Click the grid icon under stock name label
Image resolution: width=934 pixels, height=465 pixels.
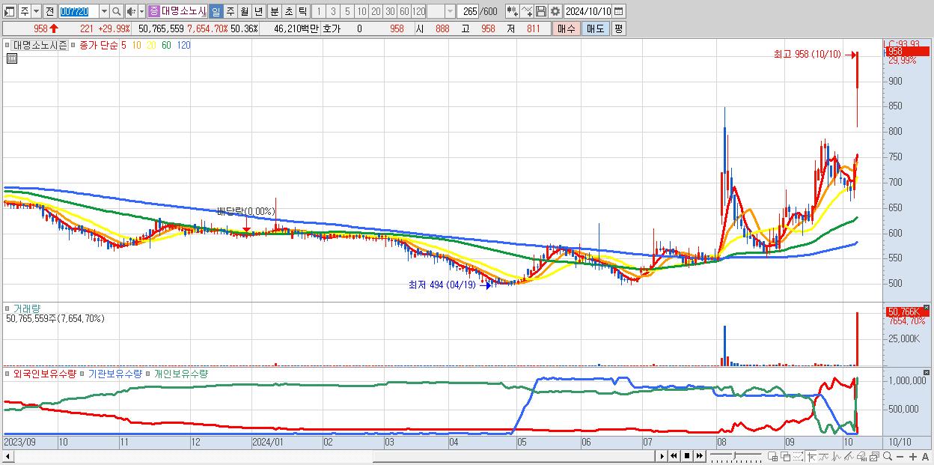click(11, 59)
